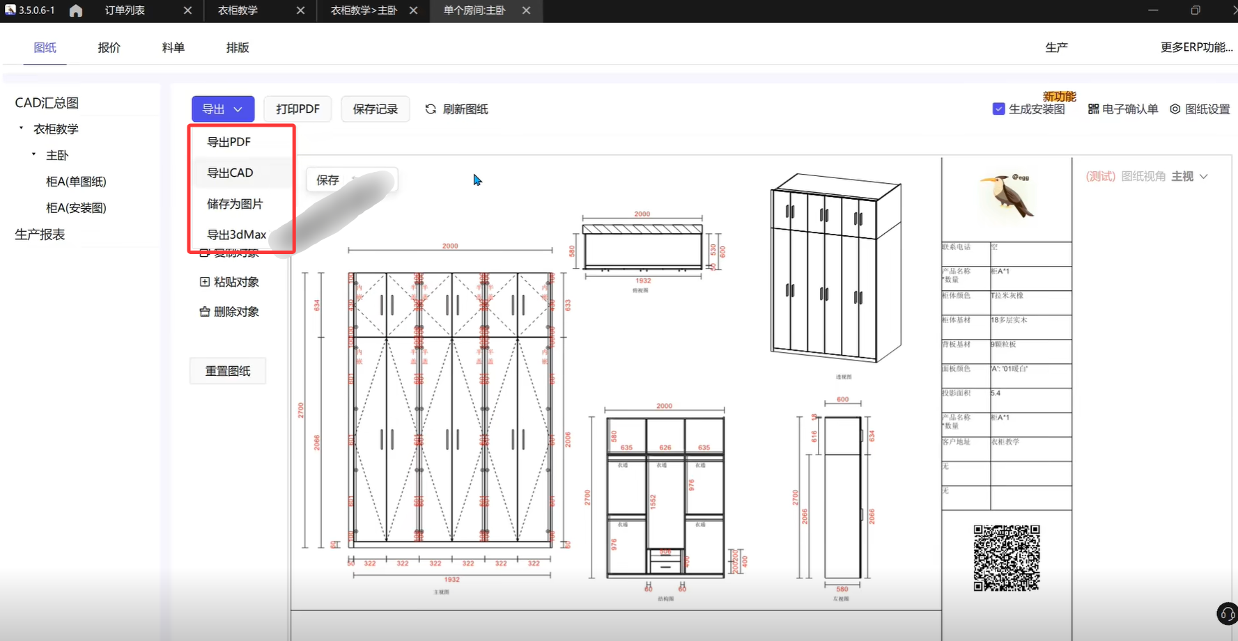
Task: Close the 单个房间:主卧 tab
Action: (526, 10)
